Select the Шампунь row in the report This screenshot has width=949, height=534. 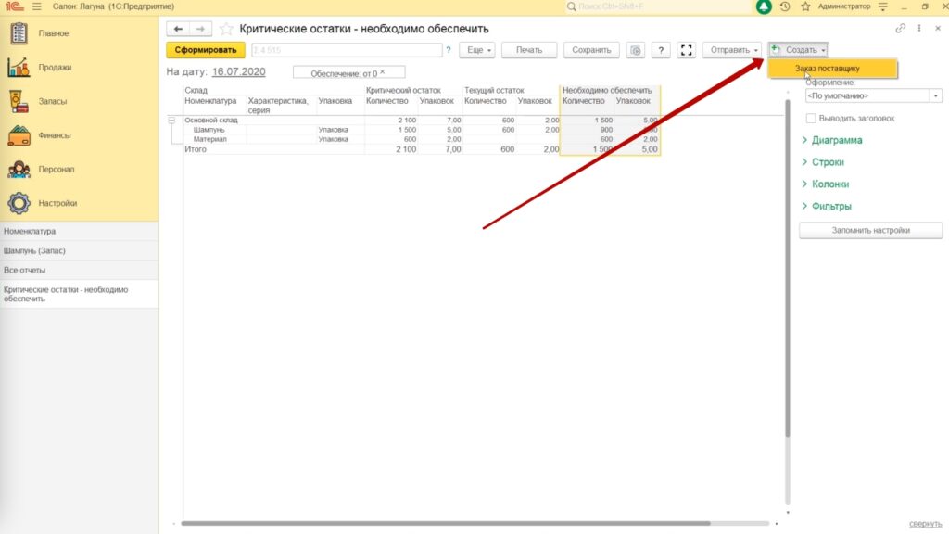pyautogui.click(x=209, y=130)
